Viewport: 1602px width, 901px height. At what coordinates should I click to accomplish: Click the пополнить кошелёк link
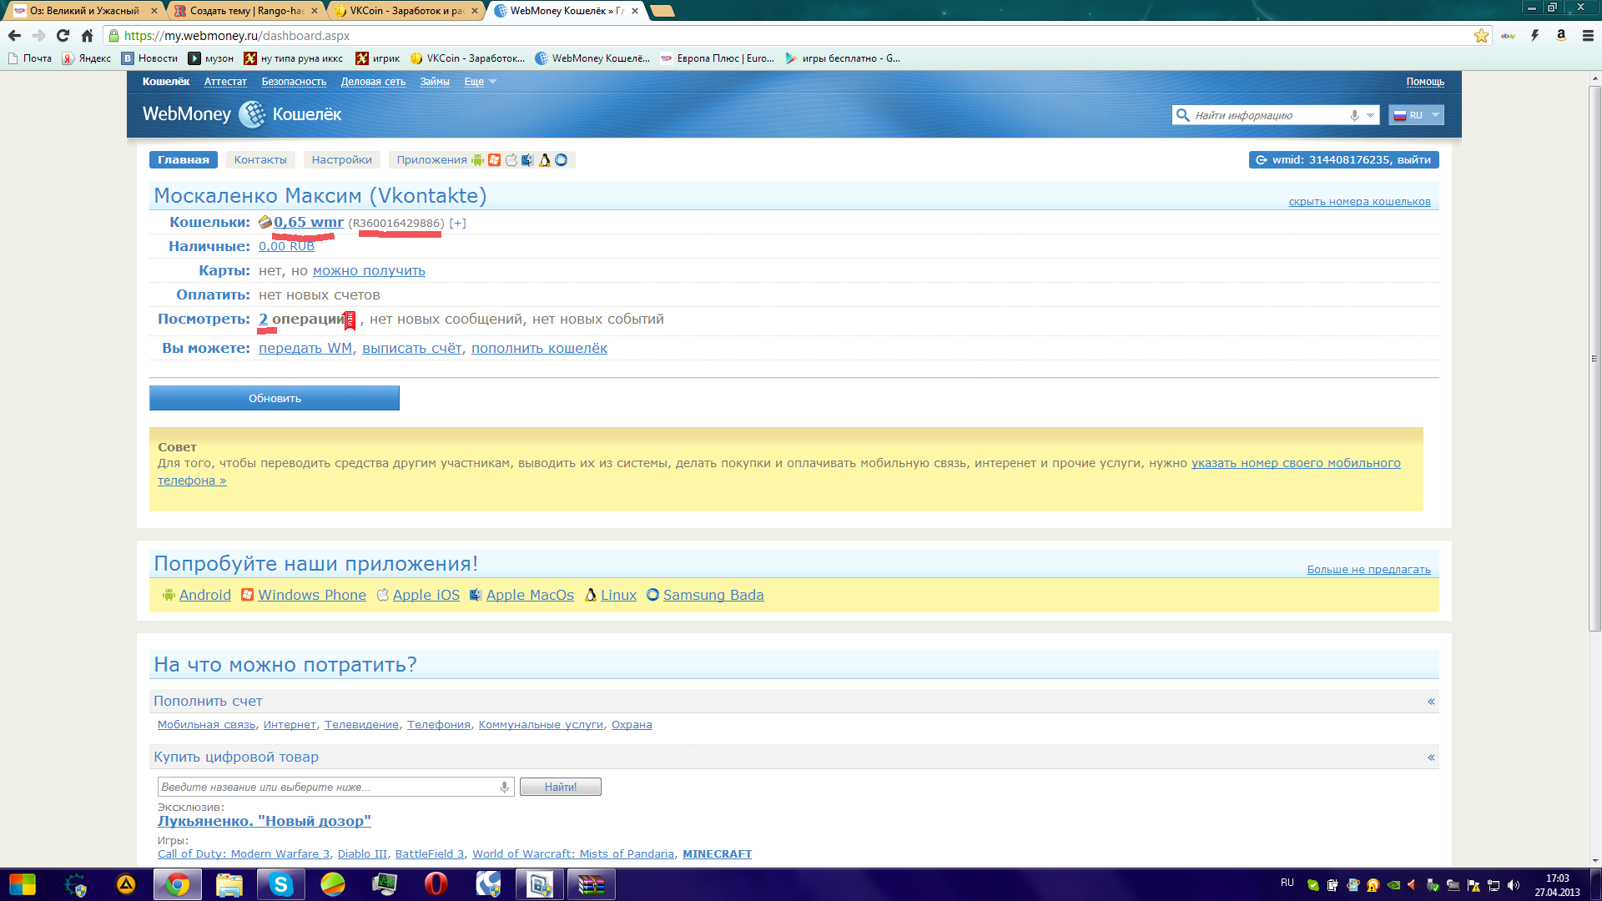tap(539, 348)
